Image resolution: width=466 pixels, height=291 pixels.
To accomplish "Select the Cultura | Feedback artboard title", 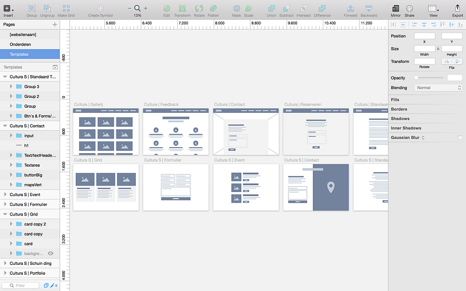I will click(161, 104).
